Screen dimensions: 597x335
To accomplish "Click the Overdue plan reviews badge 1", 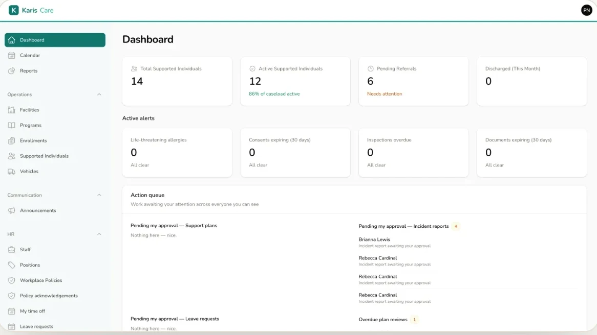I will coord(414,320).
